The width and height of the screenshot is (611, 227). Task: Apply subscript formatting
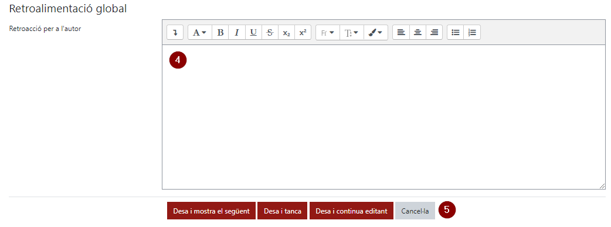point(286,33)
